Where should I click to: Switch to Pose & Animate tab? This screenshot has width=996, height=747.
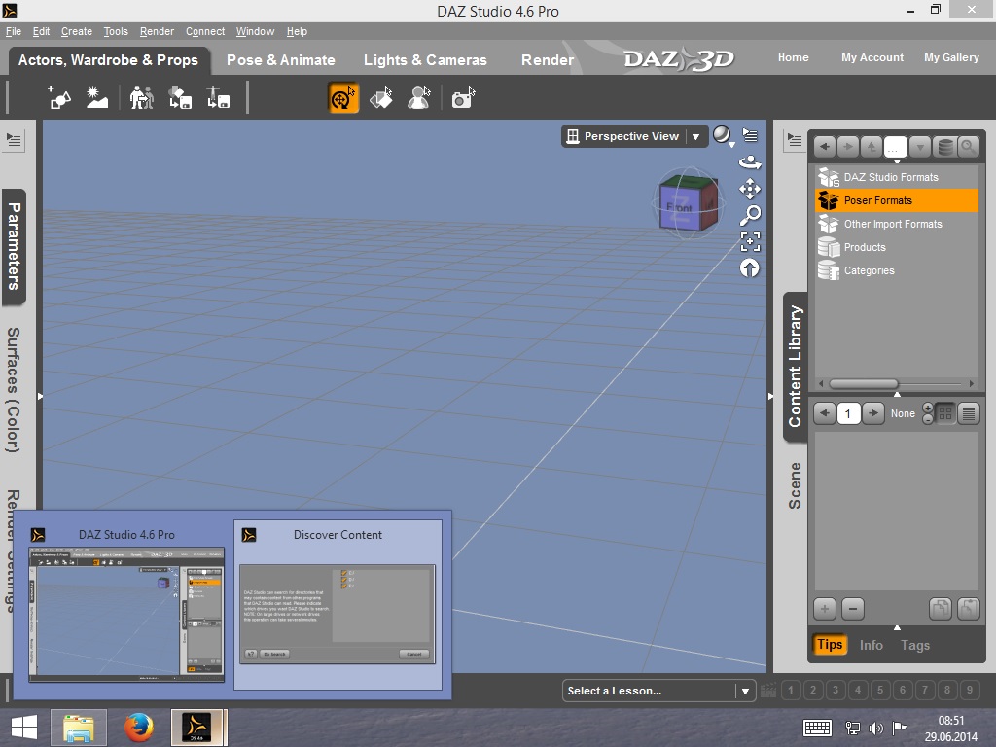(x=281, y=60)
